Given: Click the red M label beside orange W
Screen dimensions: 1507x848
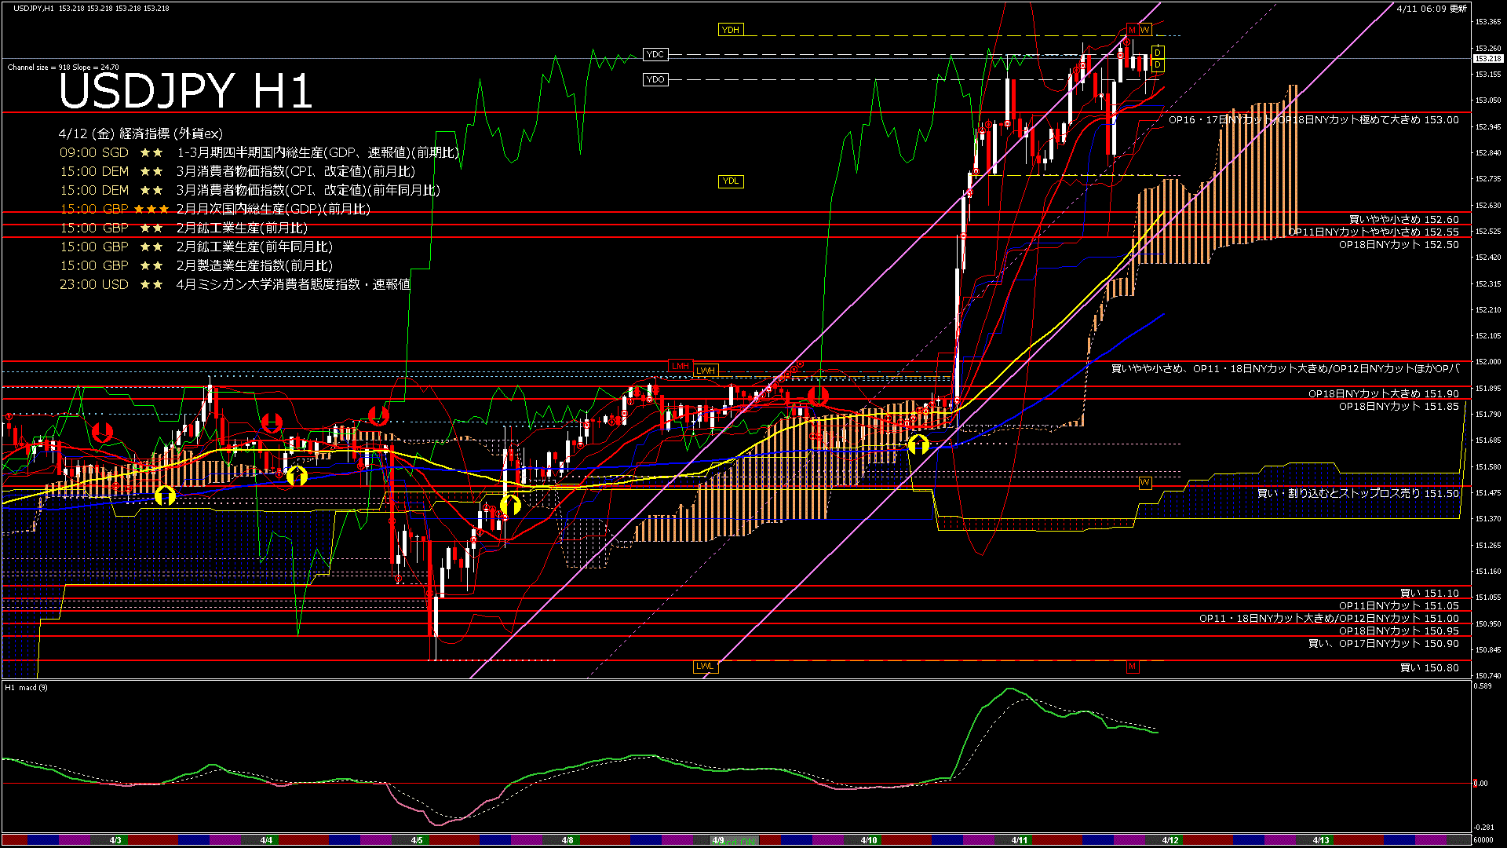Looking at the screenshot, I should [x=1132, y=30].
